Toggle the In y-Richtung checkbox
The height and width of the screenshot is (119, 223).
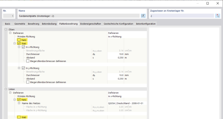[x=23, y=68]
